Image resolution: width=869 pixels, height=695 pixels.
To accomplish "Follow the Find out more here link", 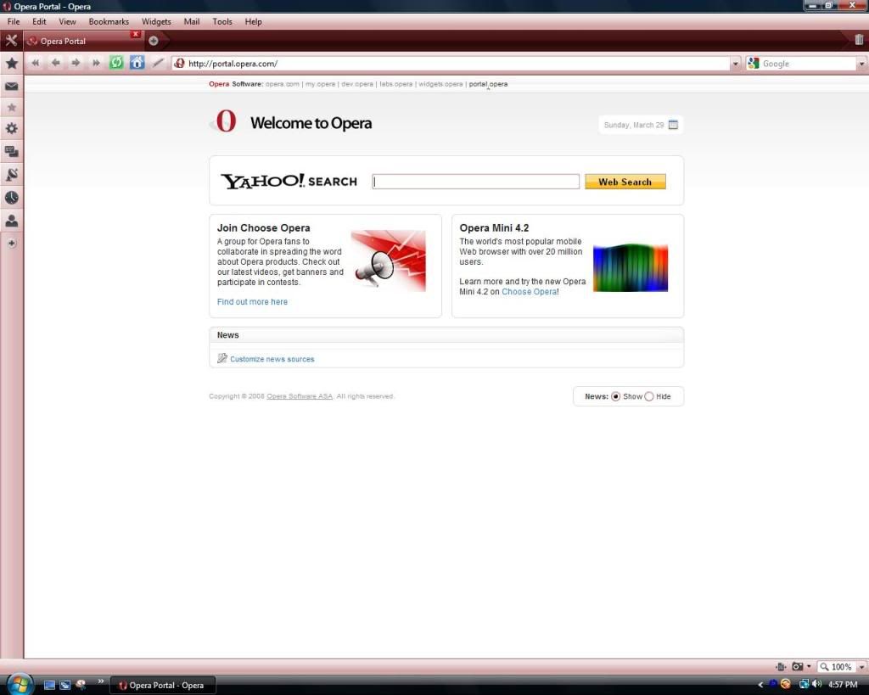I will [252, 301].
